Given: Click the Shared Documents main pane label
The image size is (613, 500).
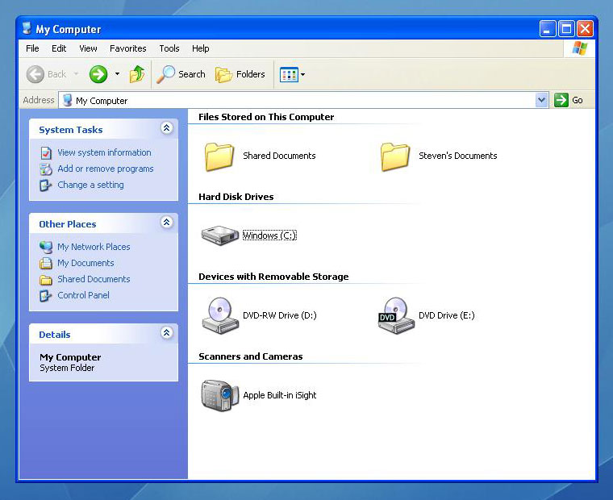Looking at the screenshot, I should (279, 156).
